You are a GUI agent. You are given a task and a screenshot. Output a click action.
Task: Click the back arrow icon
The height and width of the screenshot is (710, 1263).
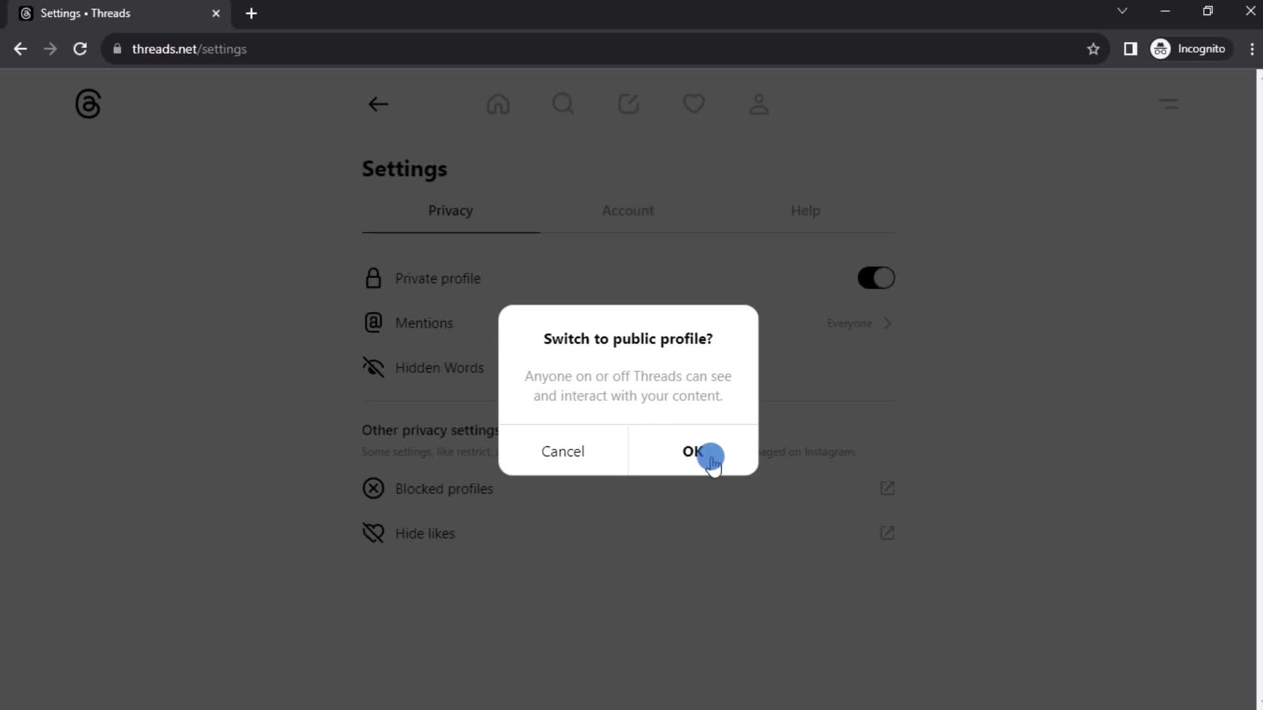pyautogui.click(x=379, y=104)
